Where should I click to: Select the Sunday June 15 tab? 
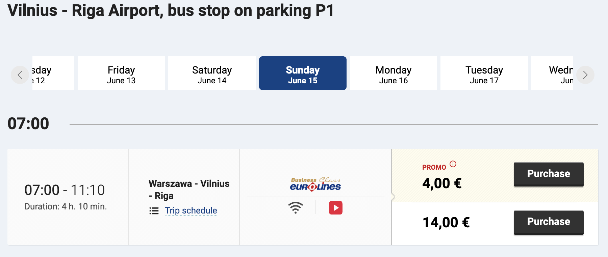pyautogui.click(x=303, y=73)
